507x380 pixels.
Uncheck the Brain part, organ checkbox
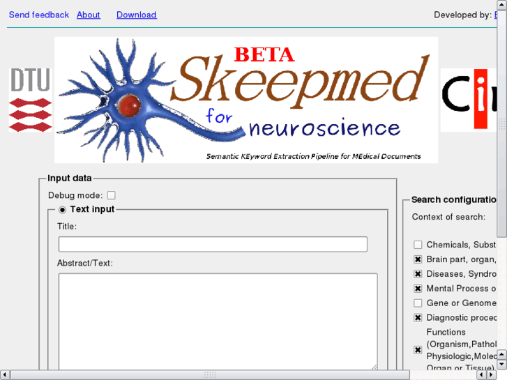pyautogui.click(x=418, y=259)
